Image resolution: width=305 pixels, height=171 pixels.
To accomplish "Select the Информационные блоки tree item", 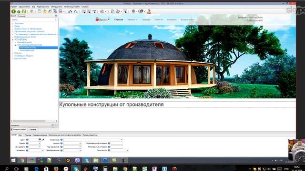I will pyautogui.click(x=25, y=37).
